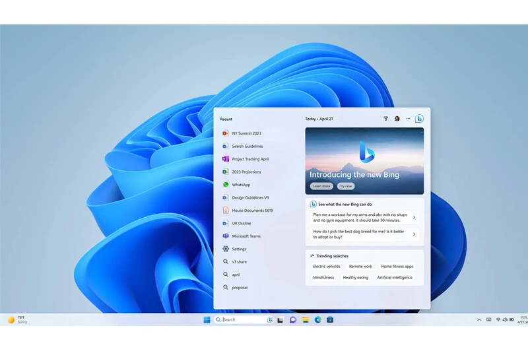528x363 pixels.
Task: Select the arms and abs workout prompt
Action: coord(364,218)
